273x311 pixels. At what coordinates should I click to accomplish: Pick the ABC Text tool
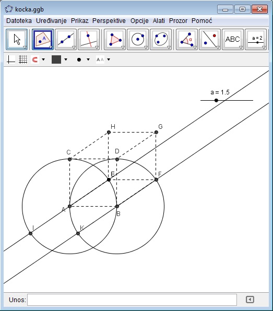click(233, 39)
